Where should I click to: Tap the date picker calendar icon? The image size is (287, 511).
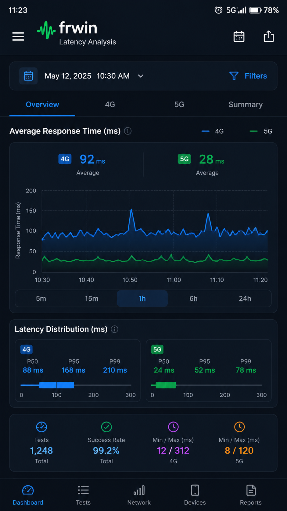[x=28, y=76]
